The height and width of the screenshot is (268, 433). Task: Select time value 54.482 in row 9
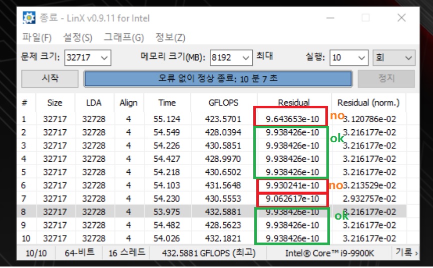tap(167, 225)
